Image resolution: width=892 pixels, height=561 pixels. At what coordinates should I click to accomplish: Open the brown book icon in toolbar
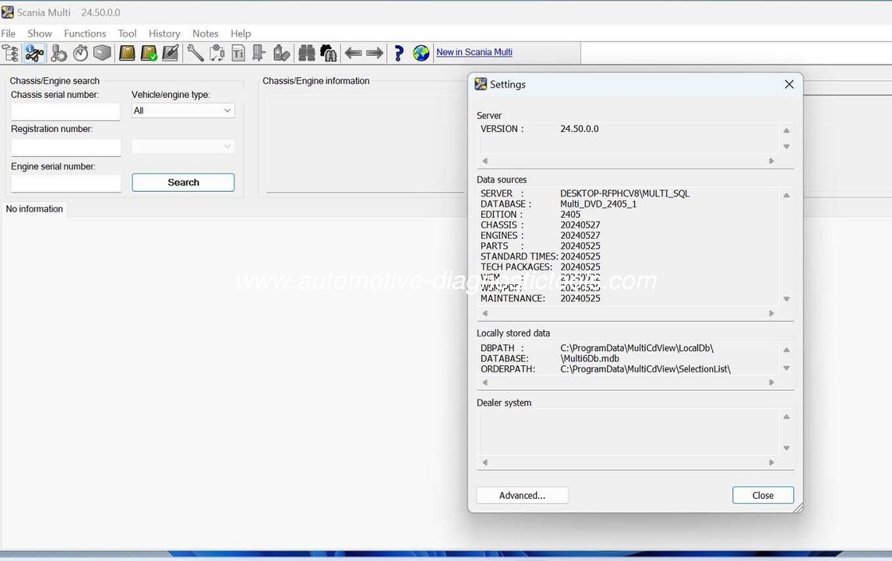click(127, 53)
